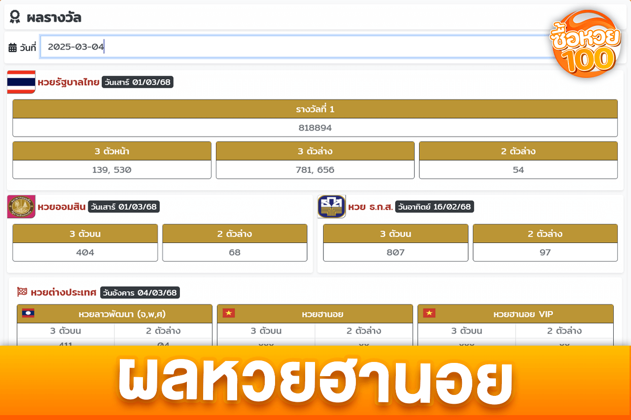Click the วันอาทิตย์ 16/02/68 badge
The image size is (631, 420).
tap(434, 207)
